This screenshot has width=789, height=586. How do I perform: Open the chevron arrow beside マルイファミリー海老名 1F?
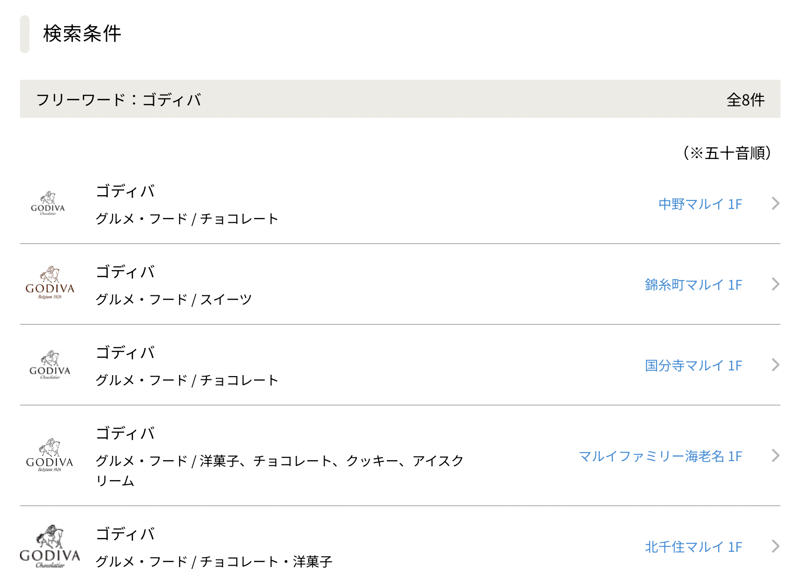tap(775, 455)
